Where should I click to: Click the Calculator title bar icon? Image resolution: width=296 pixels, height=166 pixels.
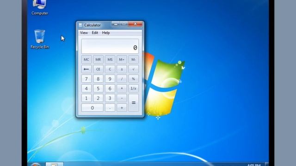click(x=80, y=25)
